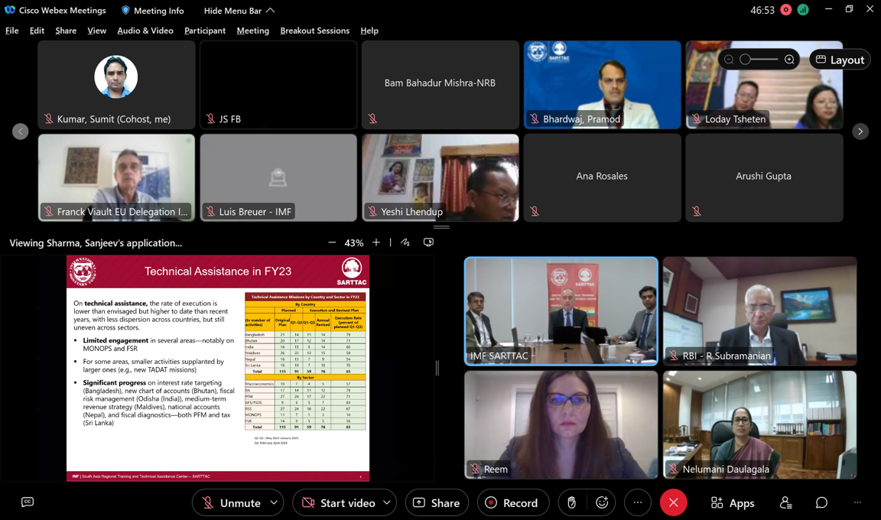Increase shared content zoom with plus
This screenshot has height=520, width=881.
coord(376,242)
